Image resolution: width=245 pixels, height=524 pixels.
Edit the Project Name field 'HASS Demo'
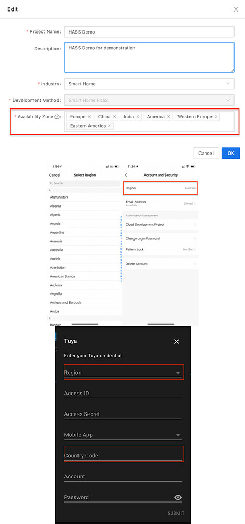(x=149, y=32)
